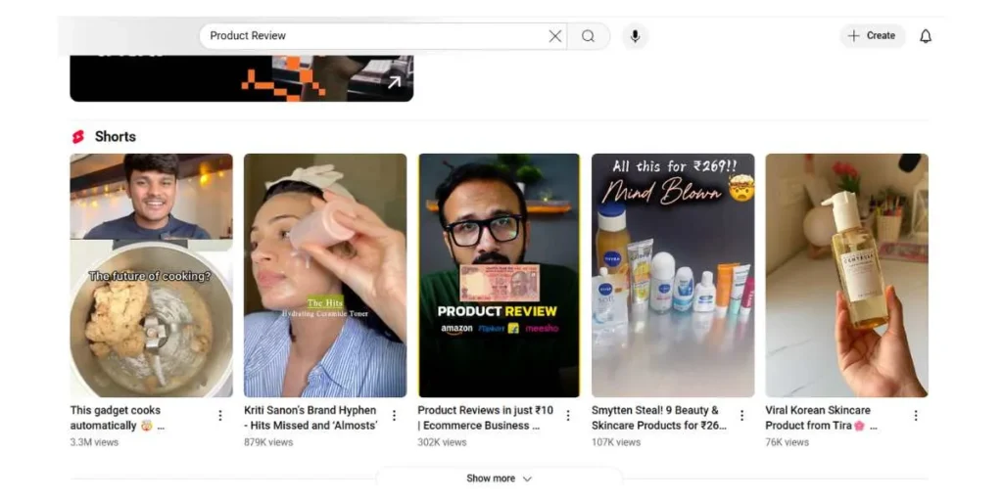
Task: Click the Shorts section heading
Action: click(116, 137)
